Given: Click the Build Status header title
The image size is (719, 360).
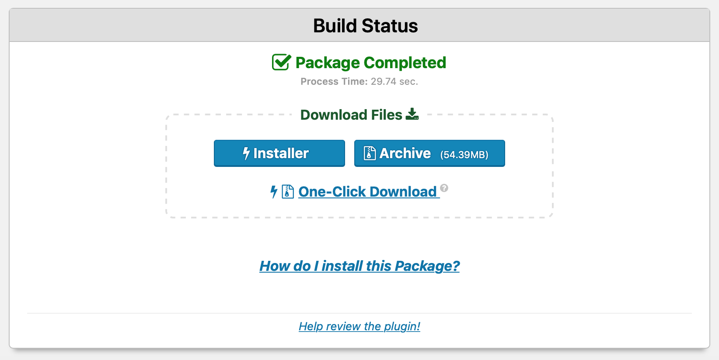Looking at the screenshot, I should [x=366, y=26].
